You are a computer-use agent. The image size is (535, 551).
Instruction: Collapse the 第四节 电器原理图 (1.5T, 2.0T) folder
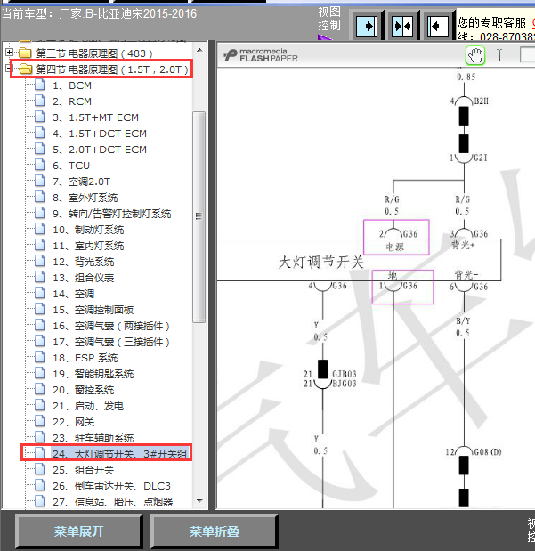click(x=8, y=69)
